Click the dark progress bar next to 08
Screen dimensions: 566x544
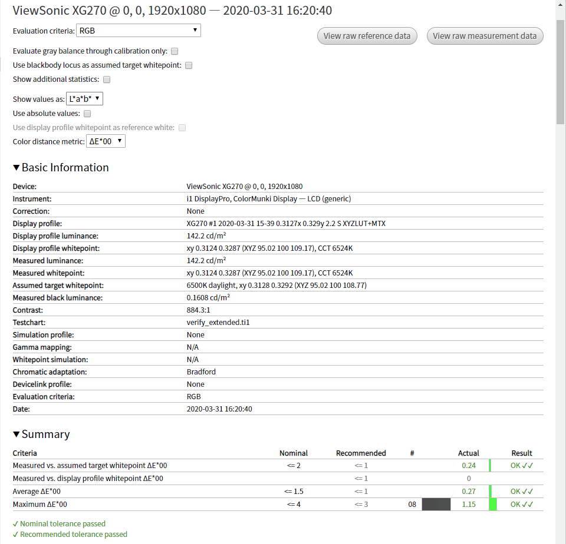436,504
